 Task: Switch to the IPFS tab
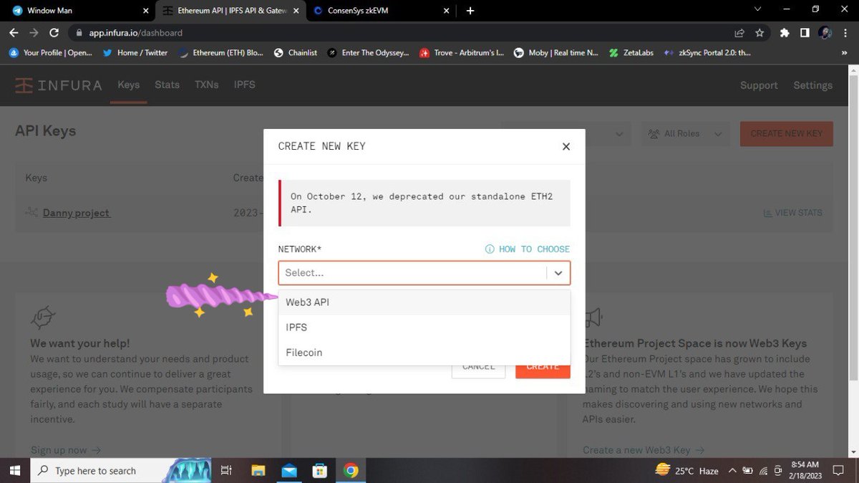(x=244, y=85)
